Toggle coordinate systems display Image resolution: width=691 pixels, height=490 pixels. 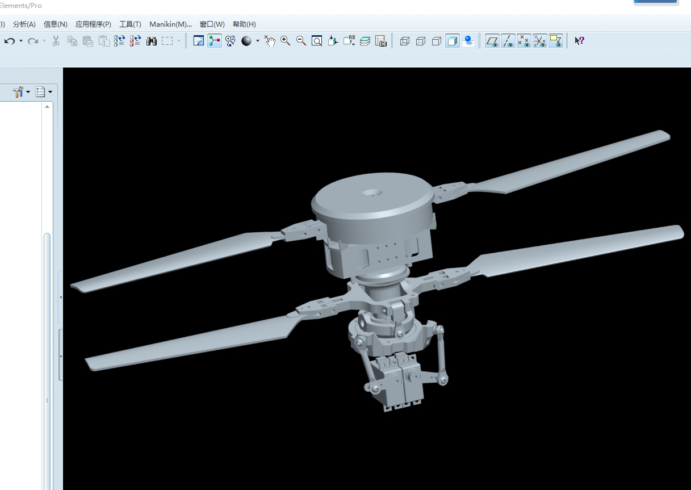[540, 41]
